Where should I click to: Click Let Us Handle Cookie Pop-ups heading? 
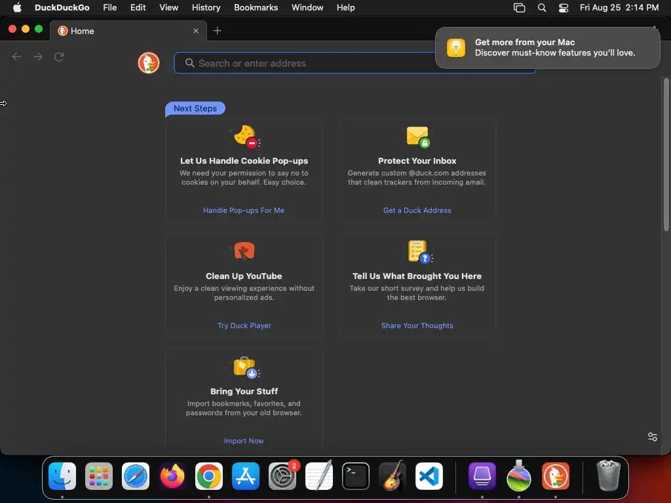pos(244,161)
